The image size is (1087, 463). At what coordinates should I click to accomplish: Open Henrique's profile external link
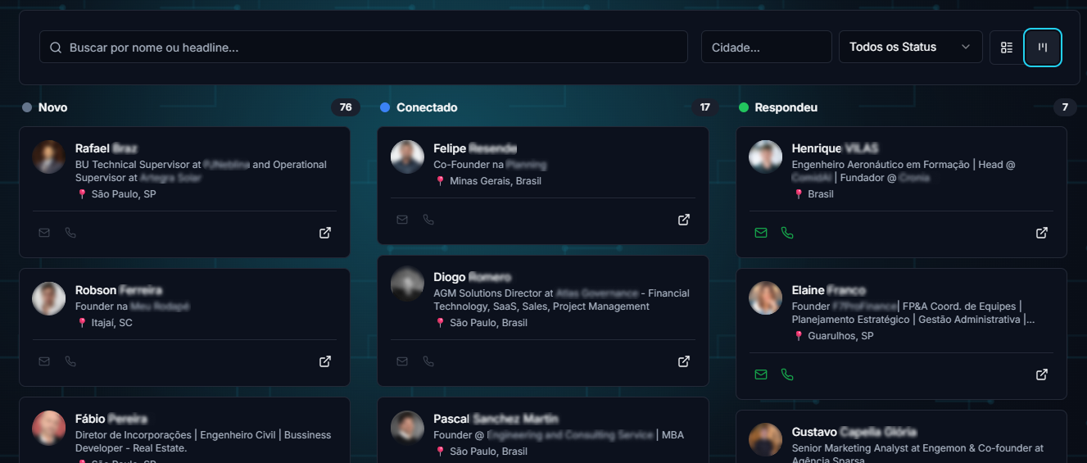tap(1042, 233)
